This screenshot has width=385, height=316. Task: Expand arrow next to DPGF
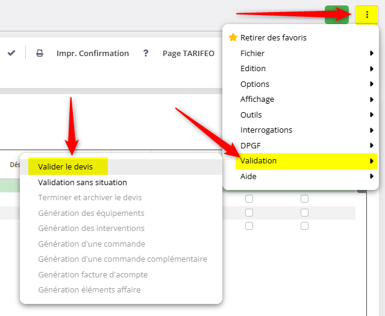tap(372, 145)
